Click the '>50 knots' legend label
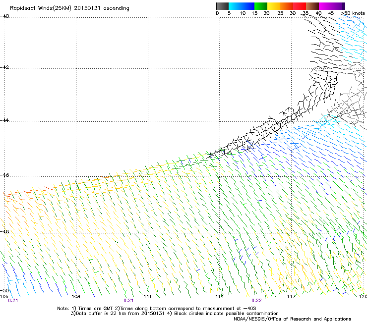The width and height of the screenshot is (367, 322). coord(353,13)
